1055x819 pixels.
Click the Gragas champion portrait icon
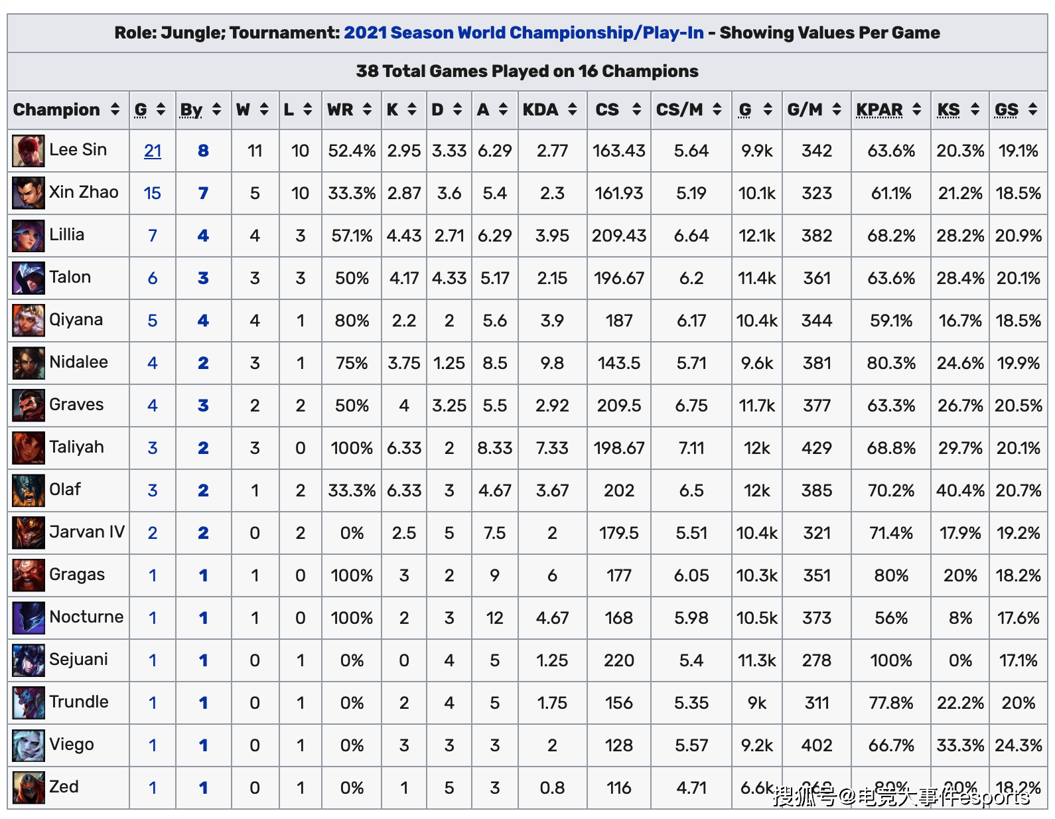pos(29,575)
